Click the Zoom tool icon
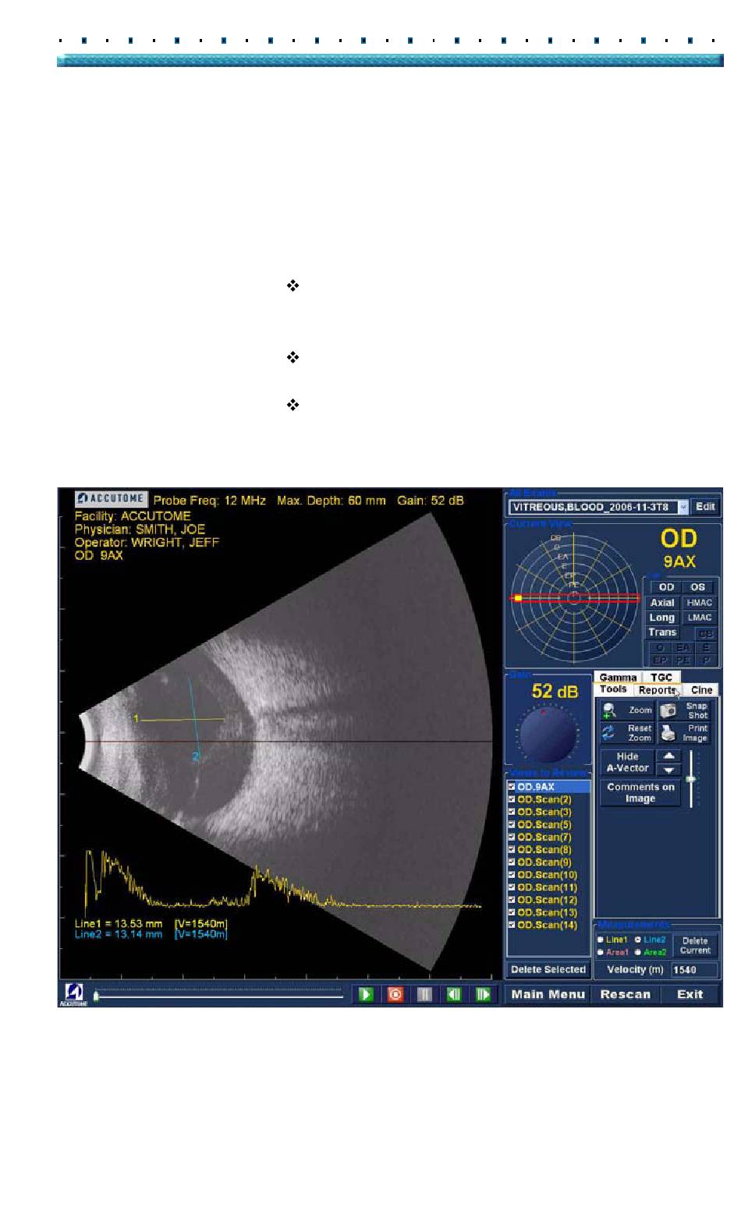Screen dimensions: 741x1211 tap(611, 710)
